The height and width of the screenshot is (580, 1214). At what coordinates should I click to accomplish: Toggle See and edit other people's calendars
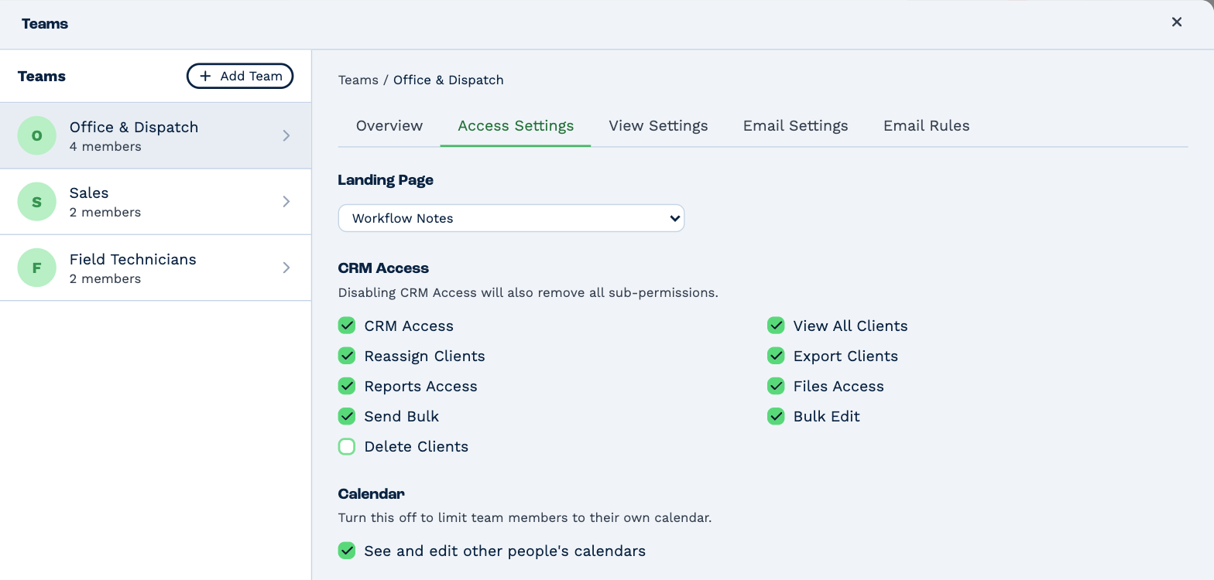[347, 551]
